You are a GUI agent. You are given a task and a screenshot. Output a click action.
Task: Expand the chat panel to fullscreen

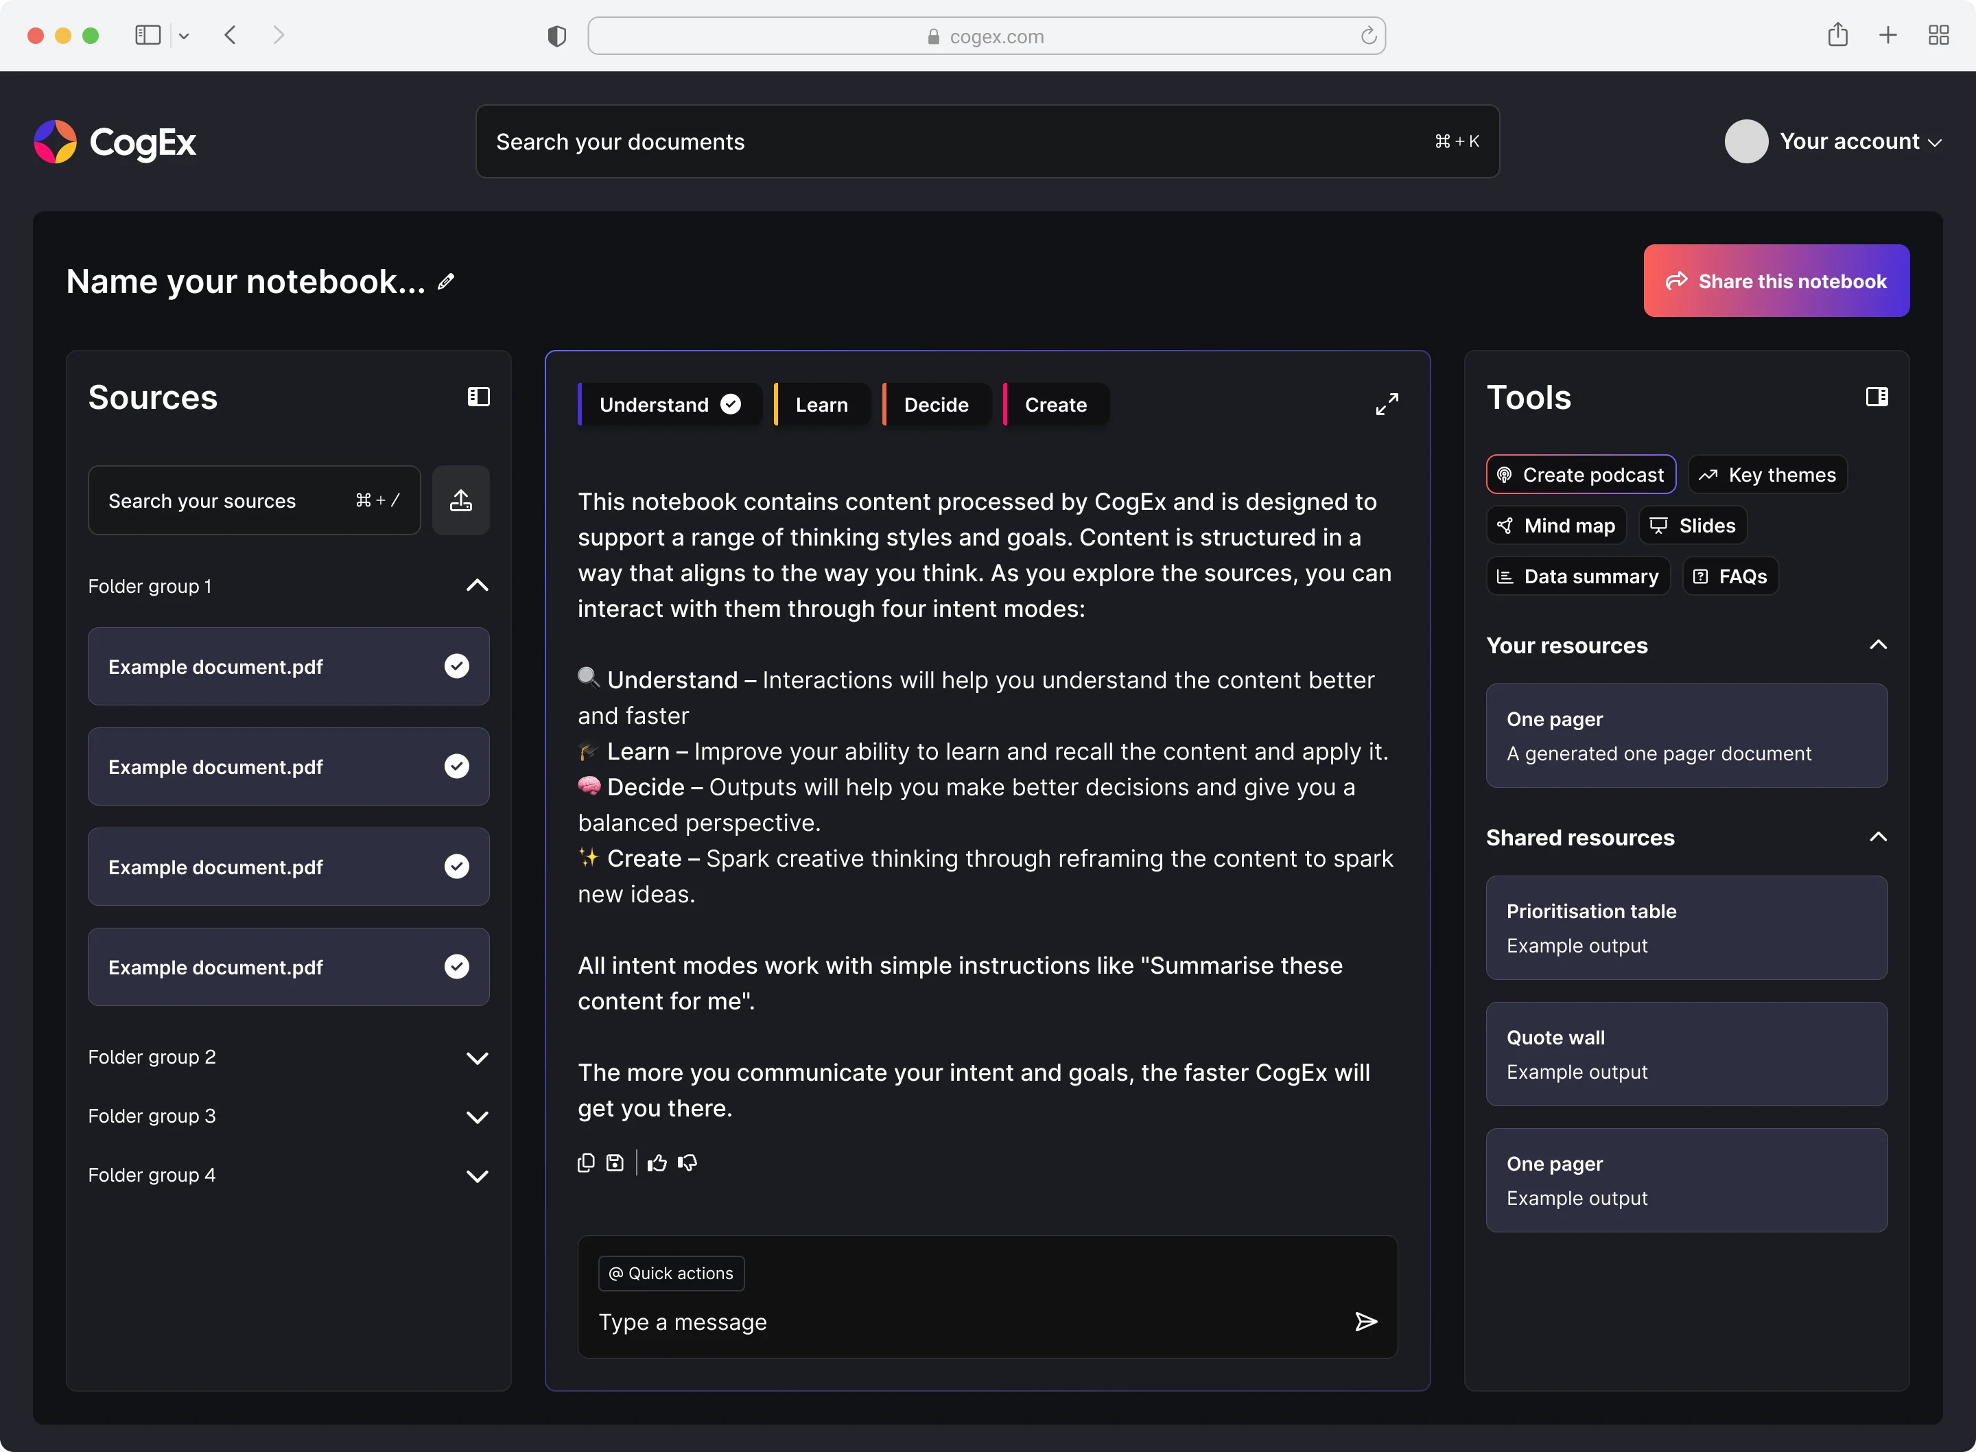[1387, 404]
